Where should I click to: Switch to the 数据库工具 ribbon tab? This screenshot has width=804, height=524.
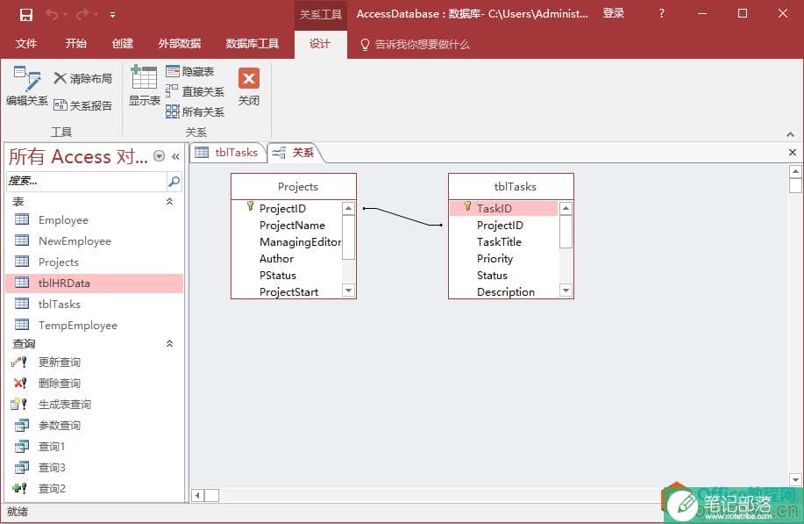253,44
